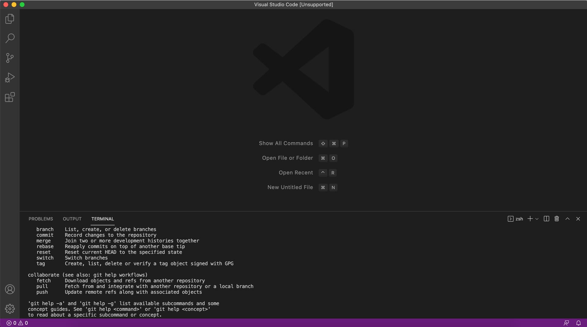Switch to the OUTPUT tab
This screenshot has height=327, width=587.
point(72,219)
